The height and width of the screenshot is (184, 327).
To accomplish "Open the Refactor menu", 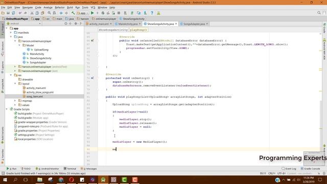I will 60,7.
